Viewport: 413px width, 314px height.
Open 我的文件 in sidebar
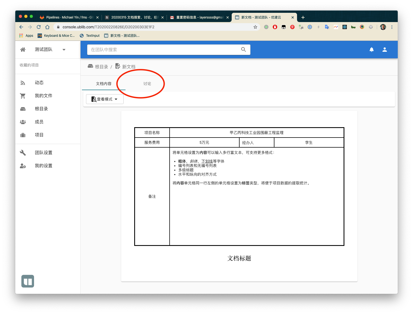[x=43, y=96]
